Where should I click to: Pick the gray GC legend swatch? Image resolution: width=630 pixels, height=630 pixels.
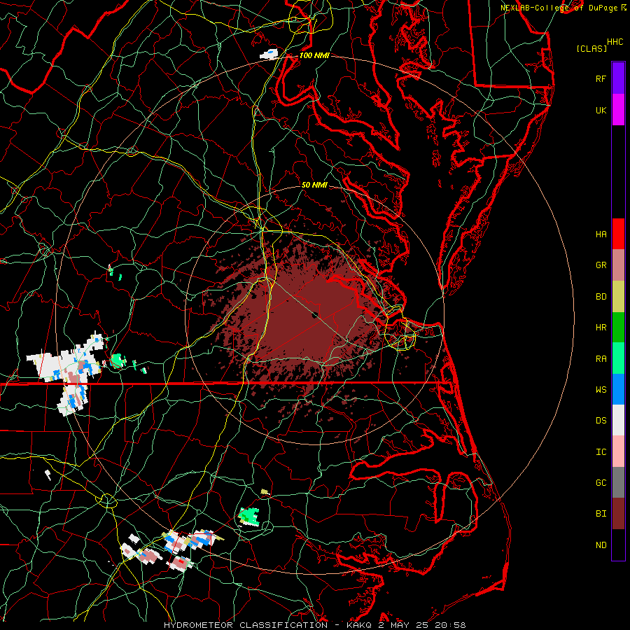coord(618,482)
